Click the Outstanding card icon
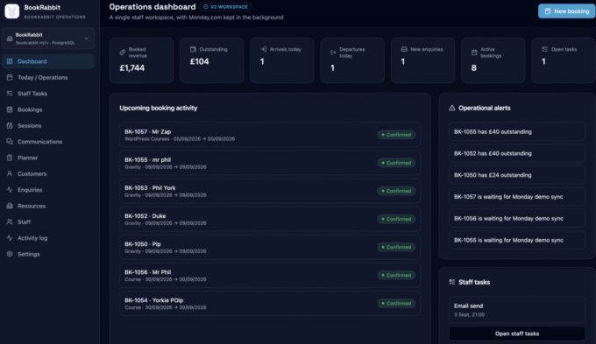Screen dimensions: 596x344 [x=193, y=49]
